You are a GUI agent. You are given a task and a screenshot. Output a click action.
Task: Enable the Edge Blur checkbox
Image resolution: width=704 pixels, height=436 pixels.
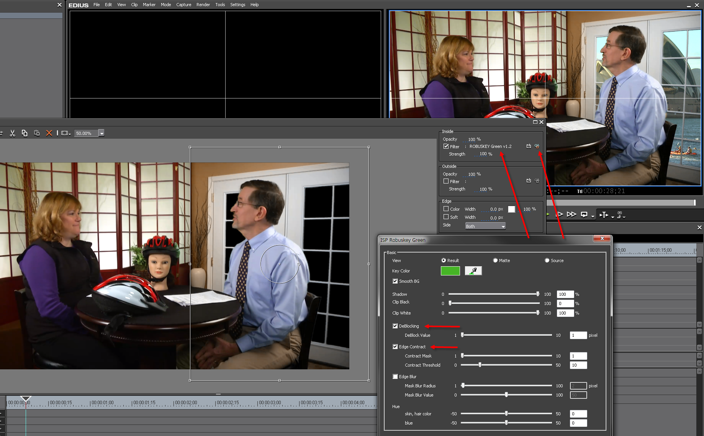(395, 377)
